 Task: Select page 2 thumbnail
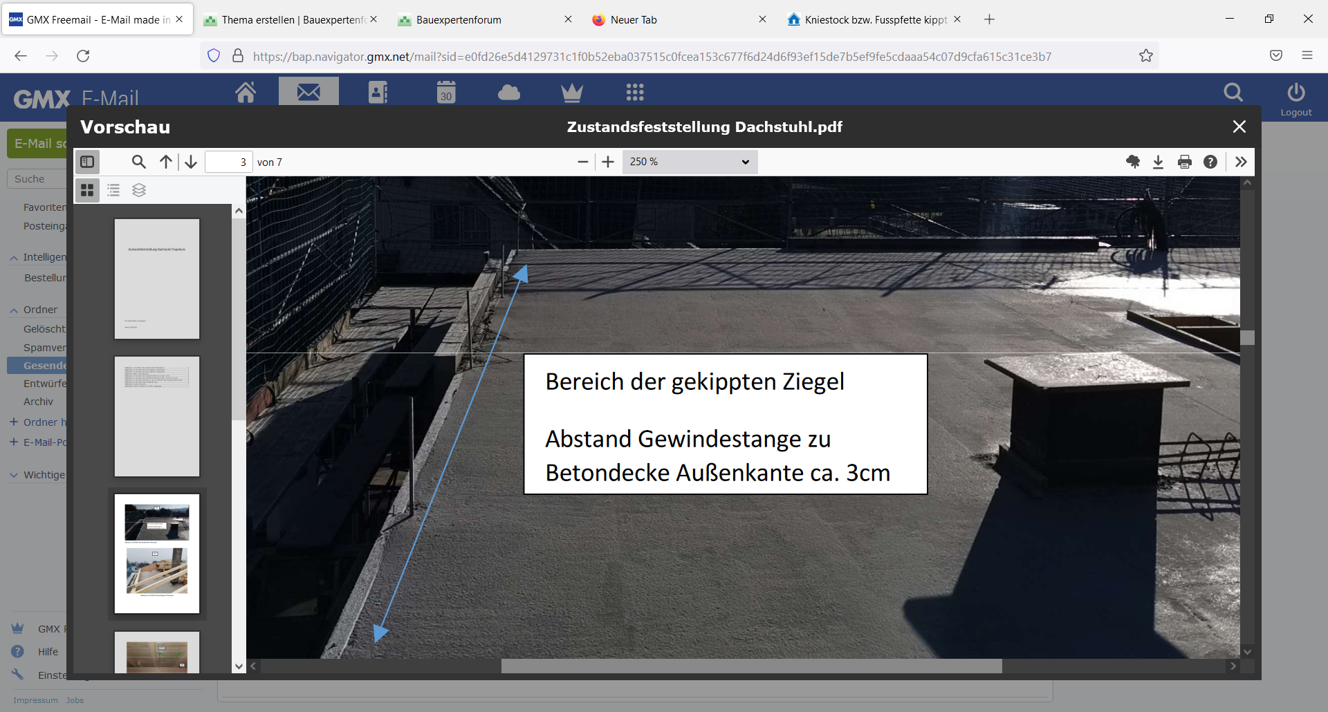click(157, 416)
